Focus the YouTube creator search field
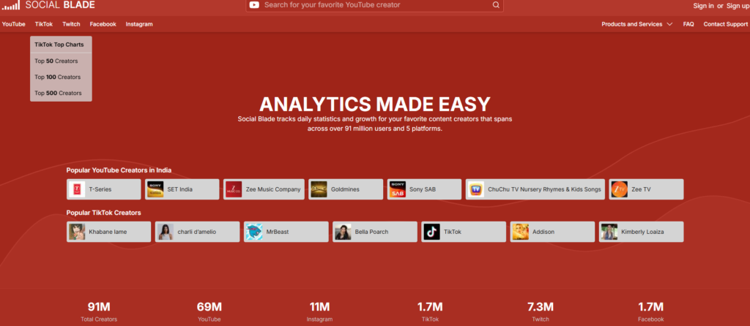The width and height of the screenshot is (750, 326). [374, 5]
